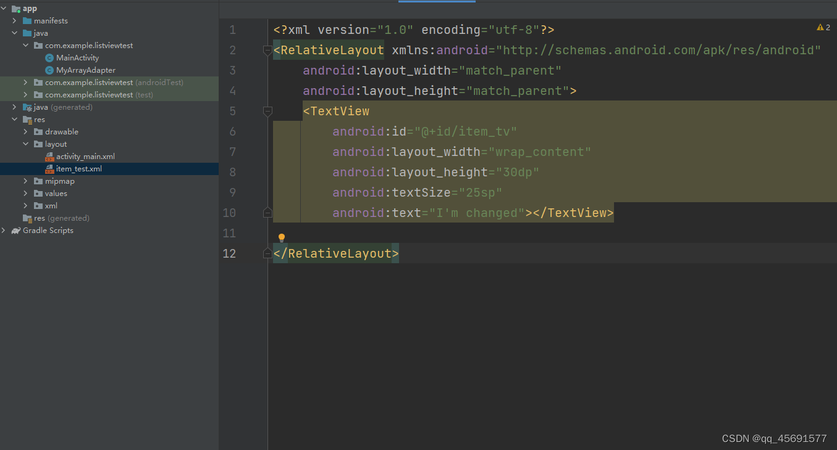Select res (generated) tree row
This screenshot has width=837, height=450.
[109, 218]
